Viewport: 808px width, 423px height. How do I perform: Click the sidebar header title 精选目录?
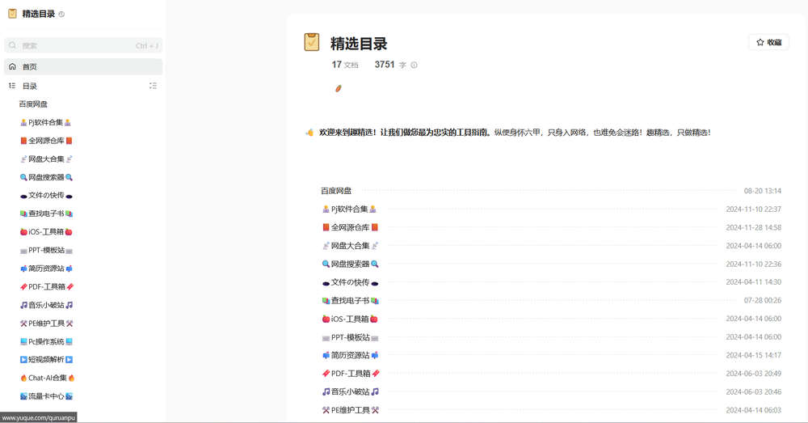38,14
